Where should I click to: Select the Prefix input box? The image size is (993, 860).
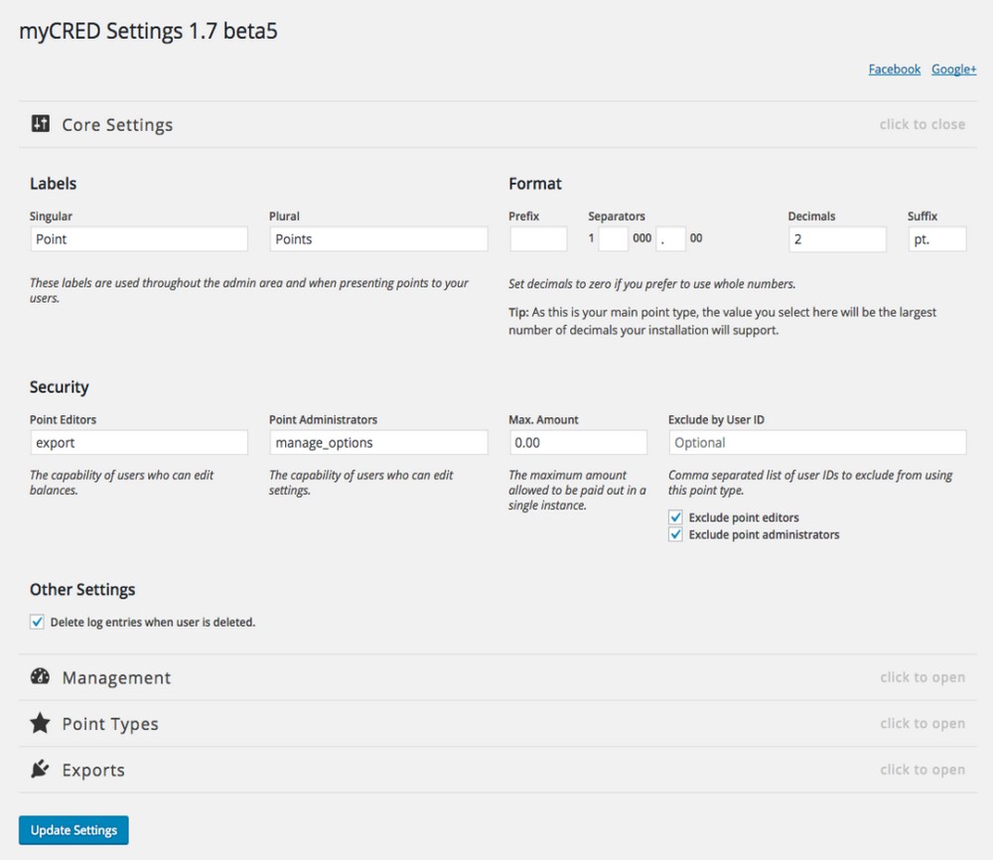point(538,239)
